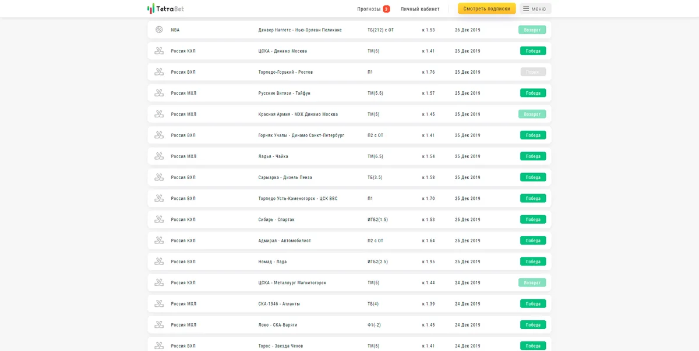The height and width of the screenshot is (351, 699).
Task: Click the hockey icon in Торпедо Усть-Каменогорск row
Action: coord(159,198)
